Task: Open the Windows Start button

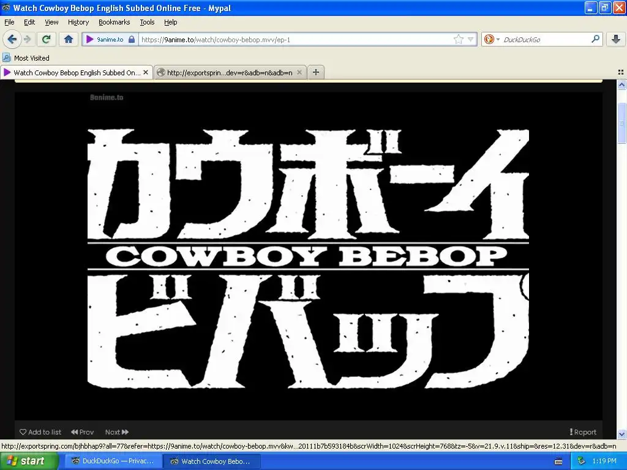Action: point(29,461)
